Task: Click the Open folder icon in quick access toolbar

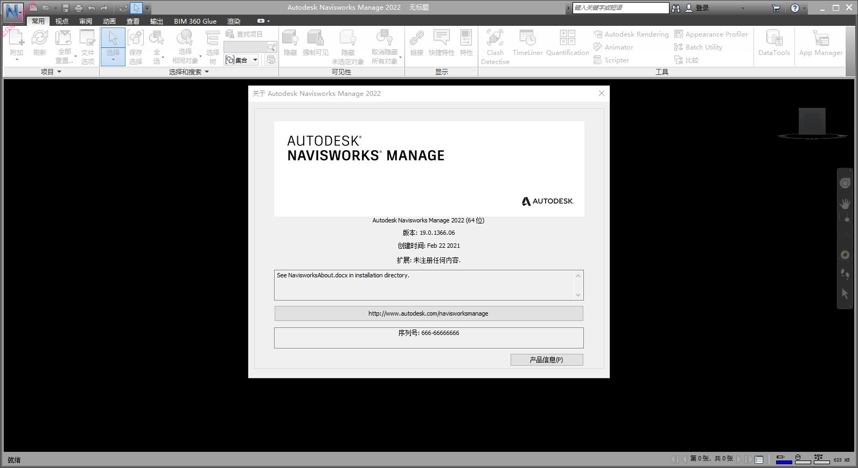Action: point(46,8)
